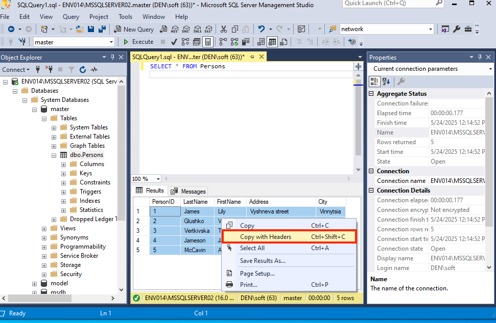
Task: Choose Copy with Headers from context menu
Action: tap(289, 237)
